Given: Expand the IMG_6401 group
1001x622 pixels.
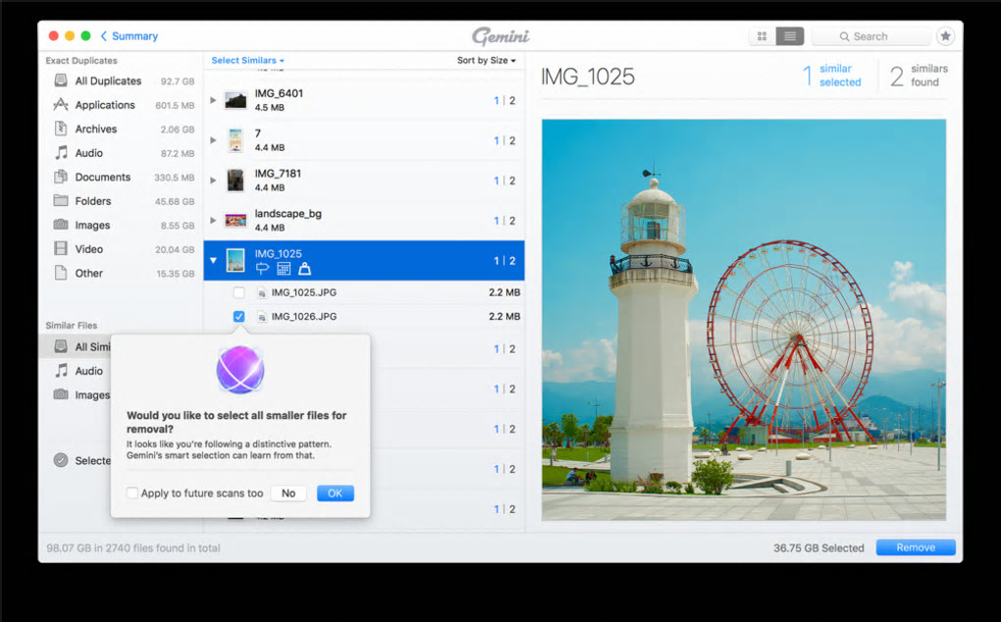Looking at the screenshot, I should tap(213, 100).
